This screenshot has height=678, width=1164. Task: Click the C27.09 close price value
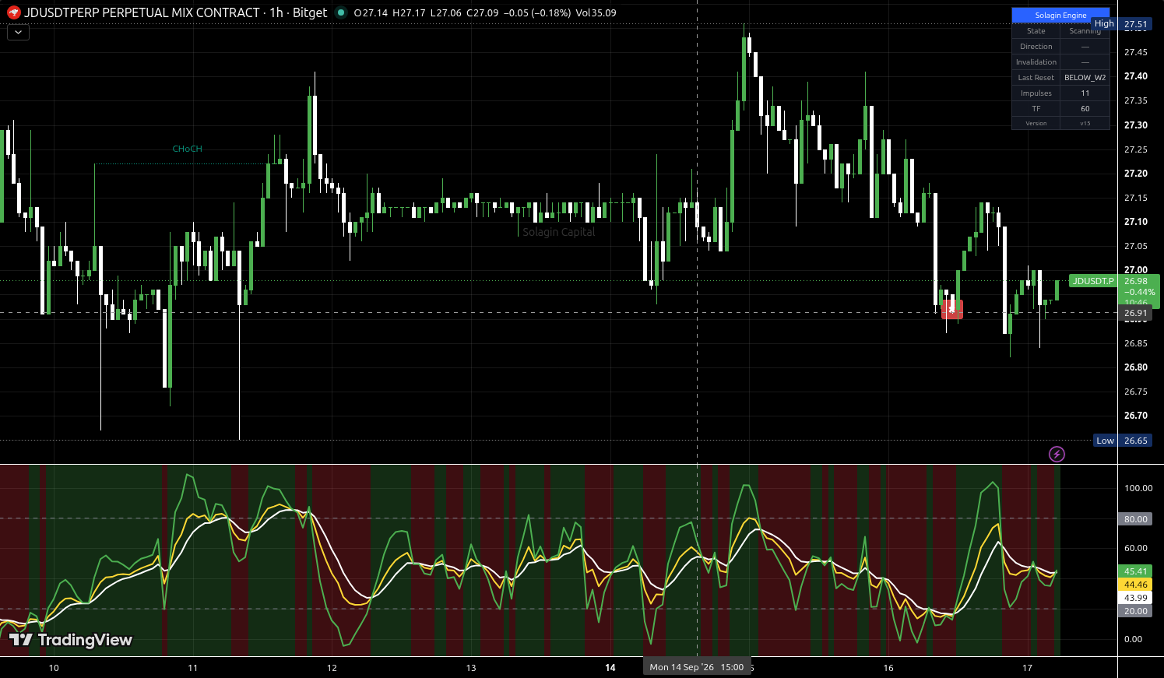click(482, 13)
